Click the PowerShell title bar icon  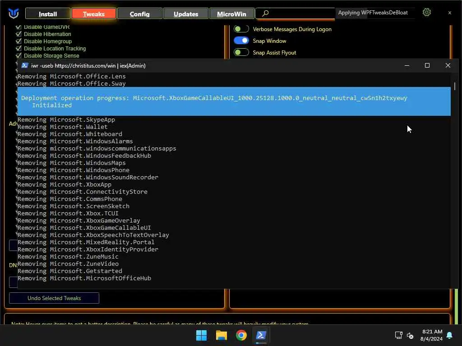pos(25,66)
